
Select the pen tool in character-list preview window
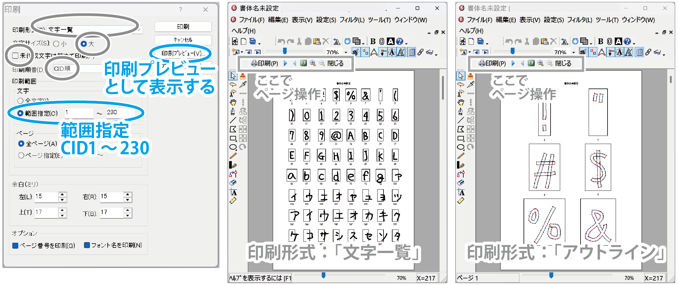(233, 112)
